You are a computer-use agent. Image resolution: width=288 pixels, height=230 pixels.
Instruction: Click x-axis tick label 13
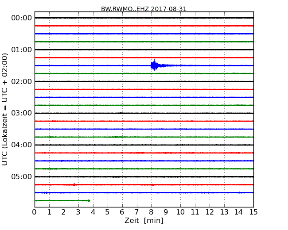tap(224, 212)
